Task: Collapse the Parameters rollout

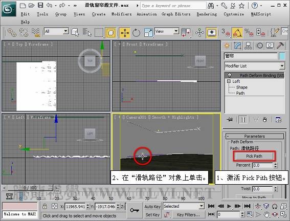Action: pos(228,136)
